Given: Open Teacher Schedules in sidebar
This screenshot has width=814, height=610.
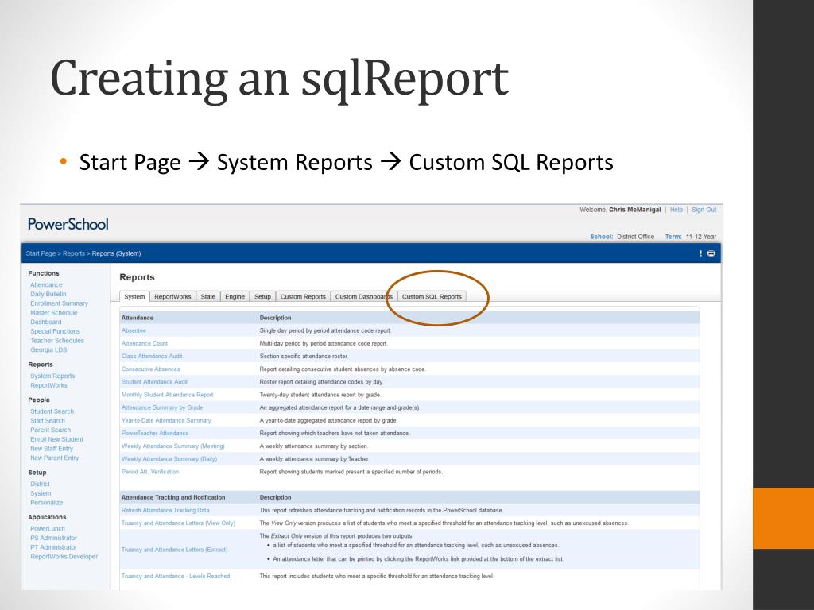Looking at the screenshot, I should click(57, 341).
